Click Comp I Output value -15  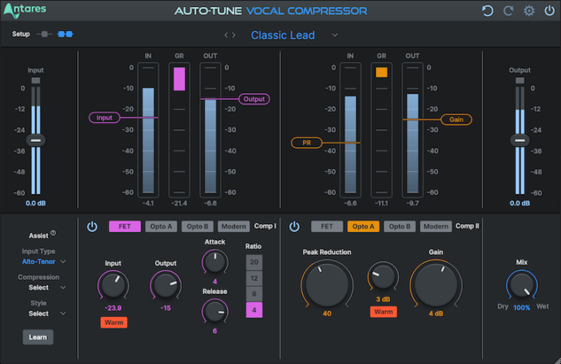tap(166, 308)
